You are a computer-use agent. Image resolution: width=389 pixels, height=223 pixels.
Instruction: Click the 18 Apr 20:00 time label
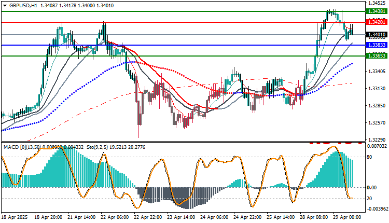tap(48, 217)
